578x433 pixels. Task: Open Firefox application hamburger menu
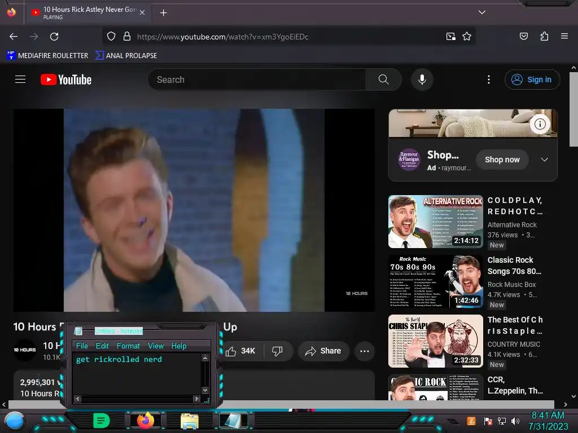[564, 36]
